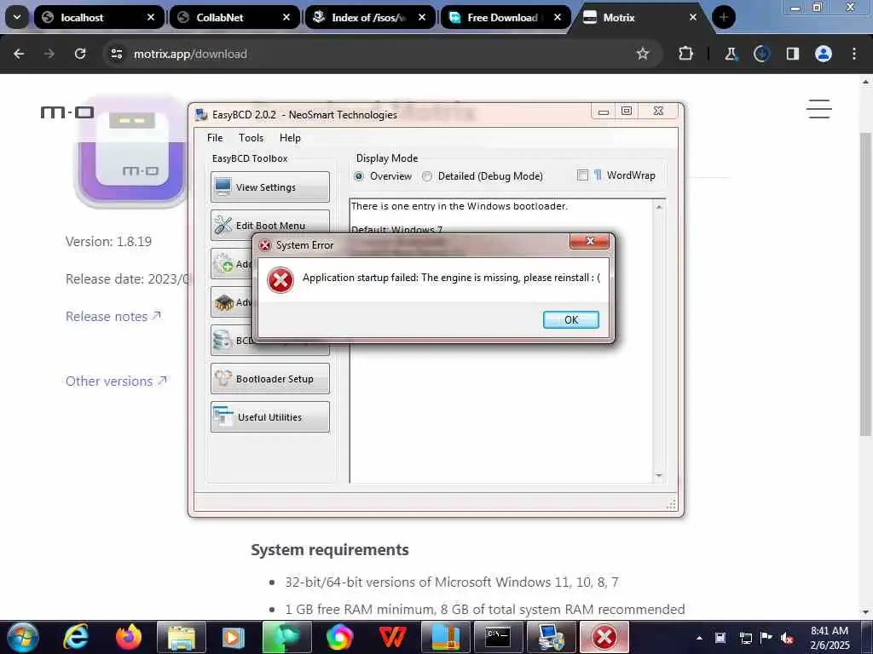Click the EasyBCD window title bar icon

pyautogui.click(x=201, y=115)
